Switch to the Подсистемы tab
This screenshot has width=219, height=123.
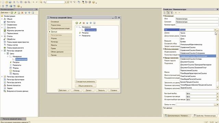click(x=60, y=25)
